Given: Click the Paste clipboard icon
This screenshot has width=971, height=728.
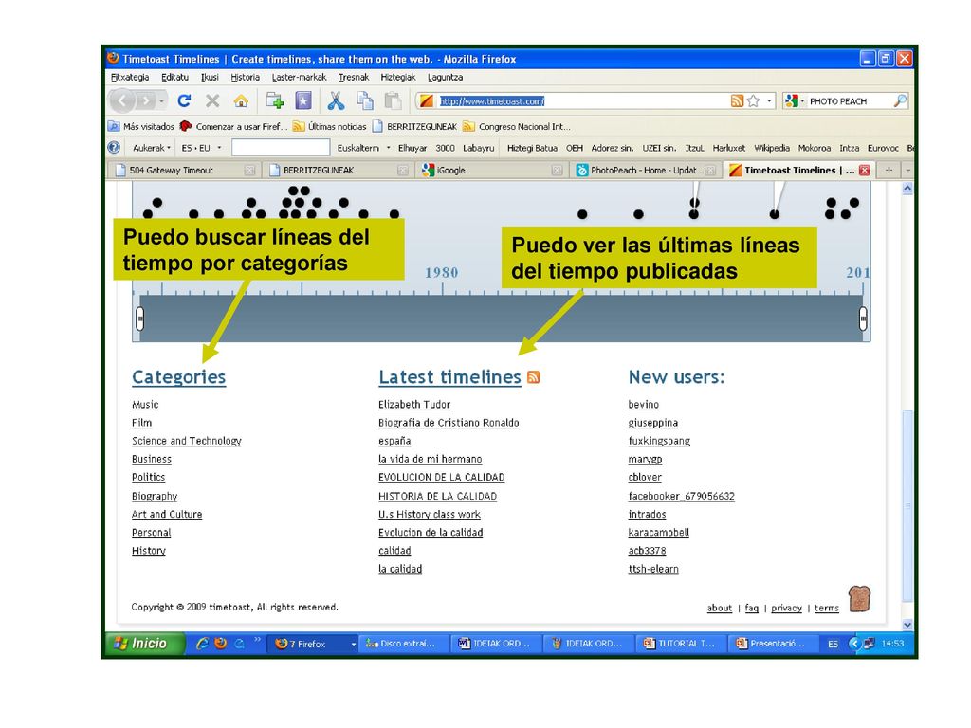Looking at the screenshot, I should click(393, 100).
